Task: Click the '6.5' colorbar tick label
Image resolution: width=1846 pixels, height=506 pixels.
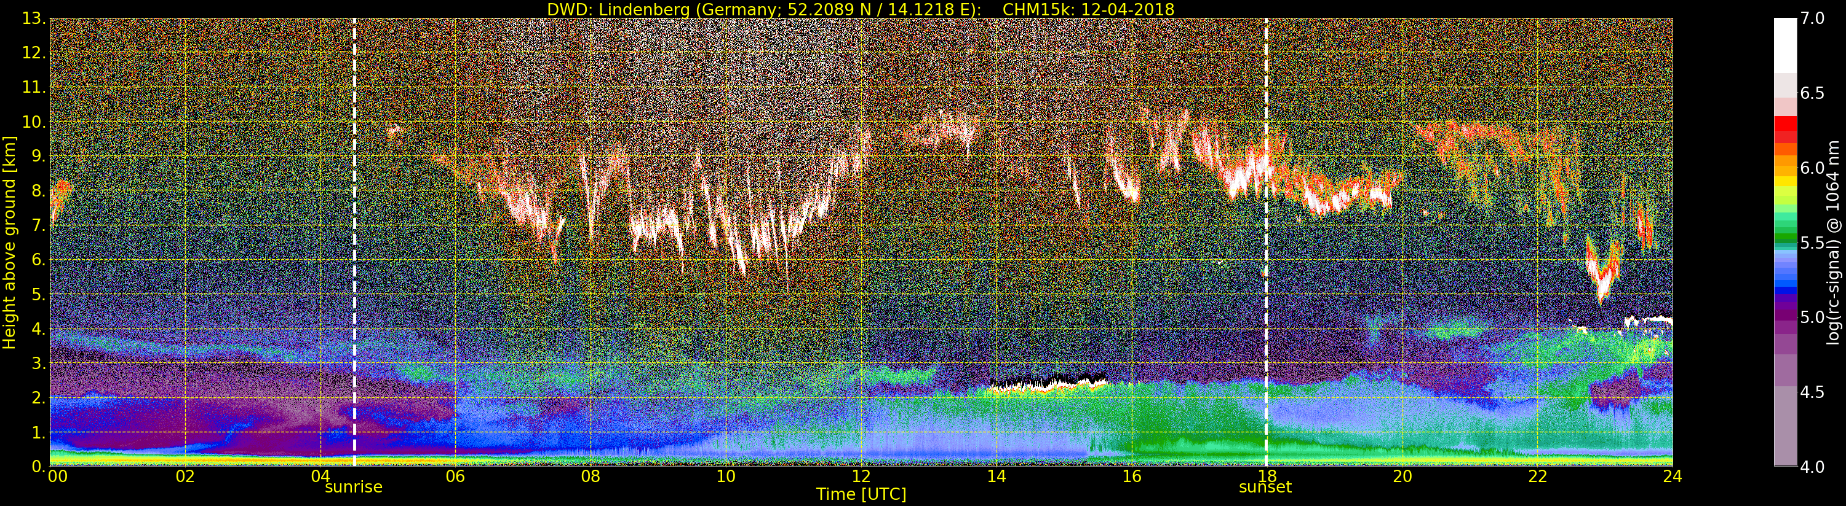Action: pos(1812,93)
